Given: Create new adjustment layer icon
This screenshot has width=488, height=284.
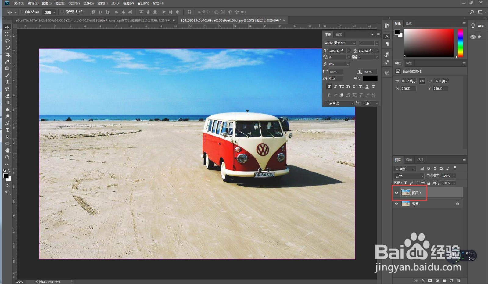Looking at the screenshot, I should (437, 281).
